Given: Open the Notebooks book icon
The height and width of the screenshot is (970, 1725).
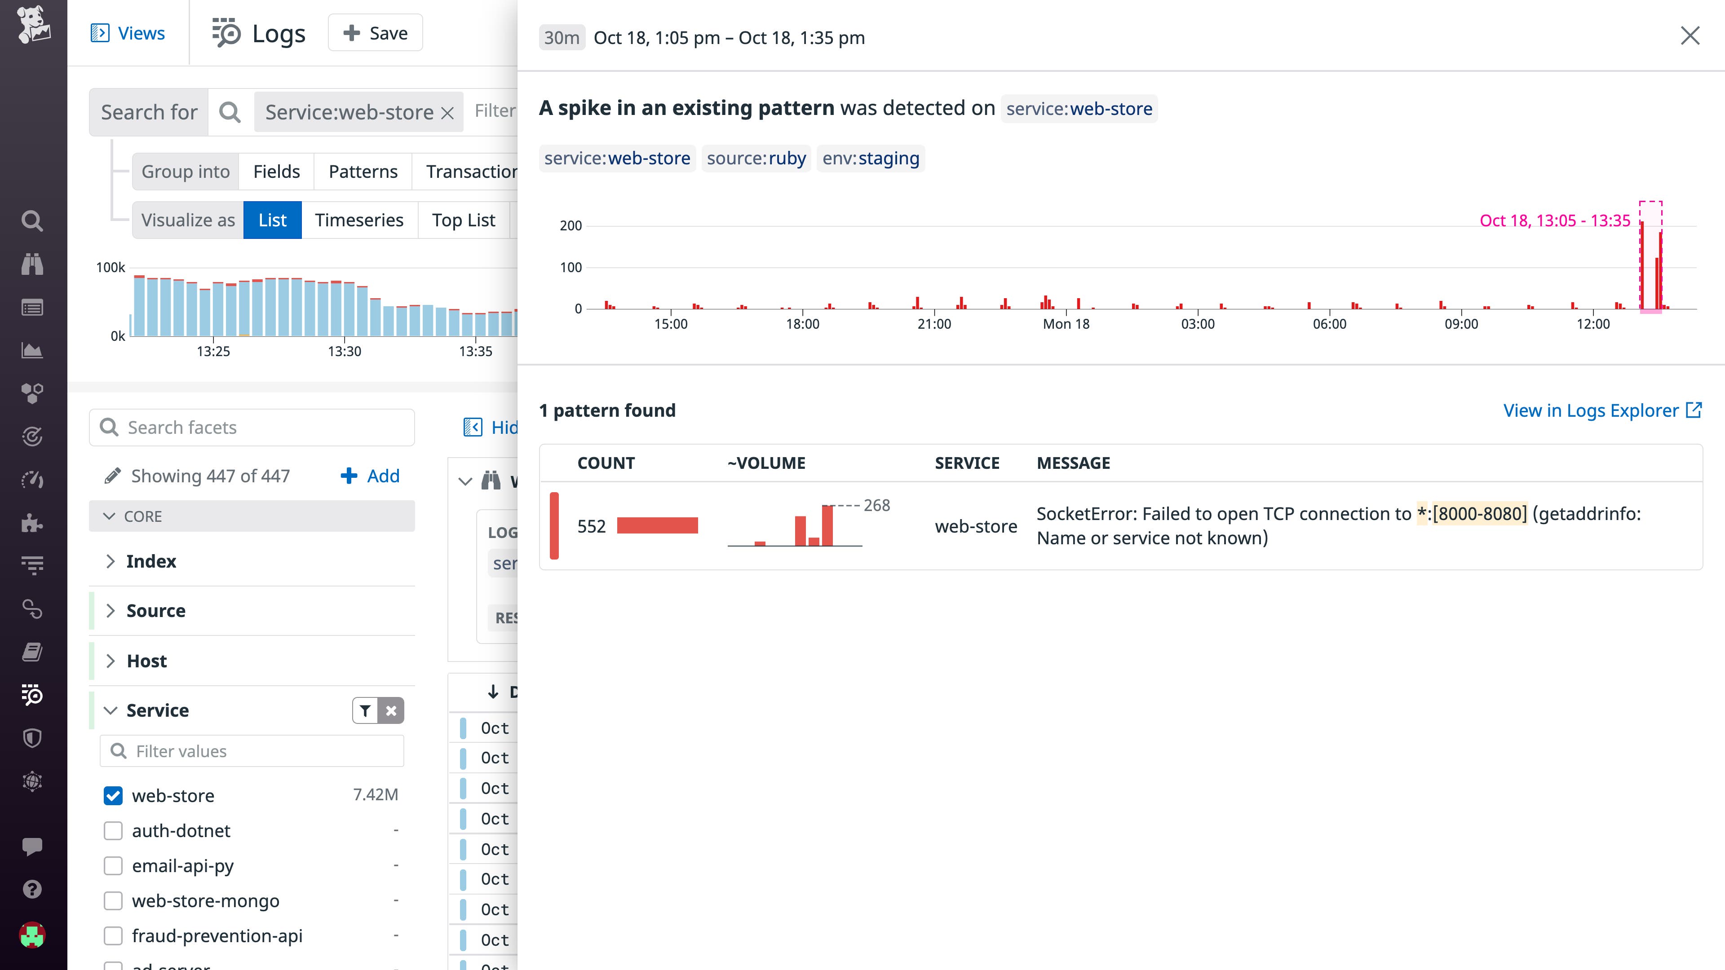Looking at the screenshot, I should (32, 651).
